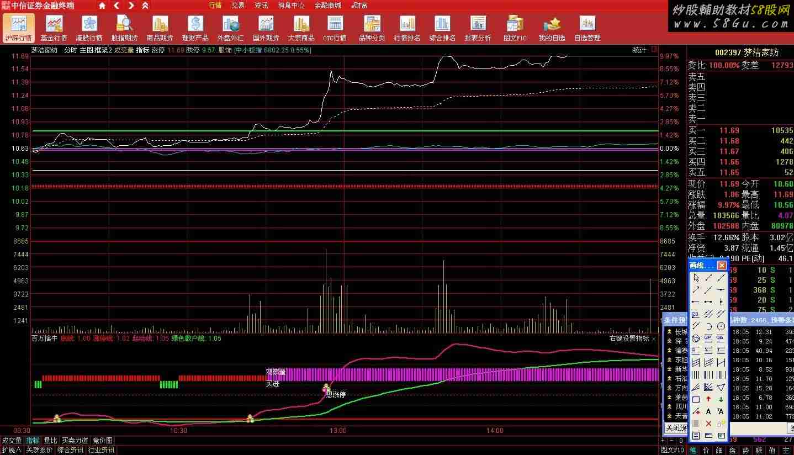Click 13:00 time label on axis
This screenshot has height=455, width=794.
tap(338, 431)
